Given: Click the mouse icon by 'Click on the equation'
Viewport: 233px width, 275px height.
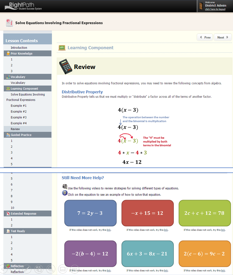Looking at the screenshot, I should coord(65,193).
